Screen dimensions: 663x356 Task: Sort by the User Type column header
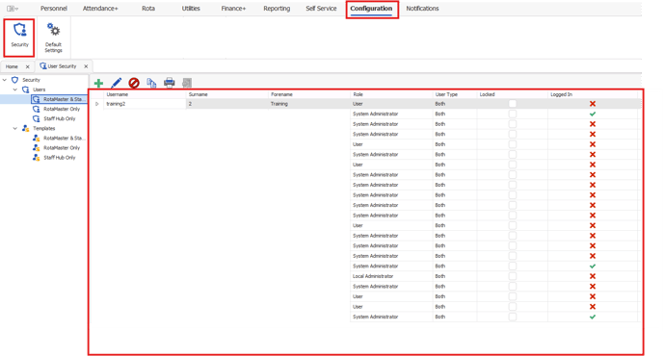click(455, 94)
